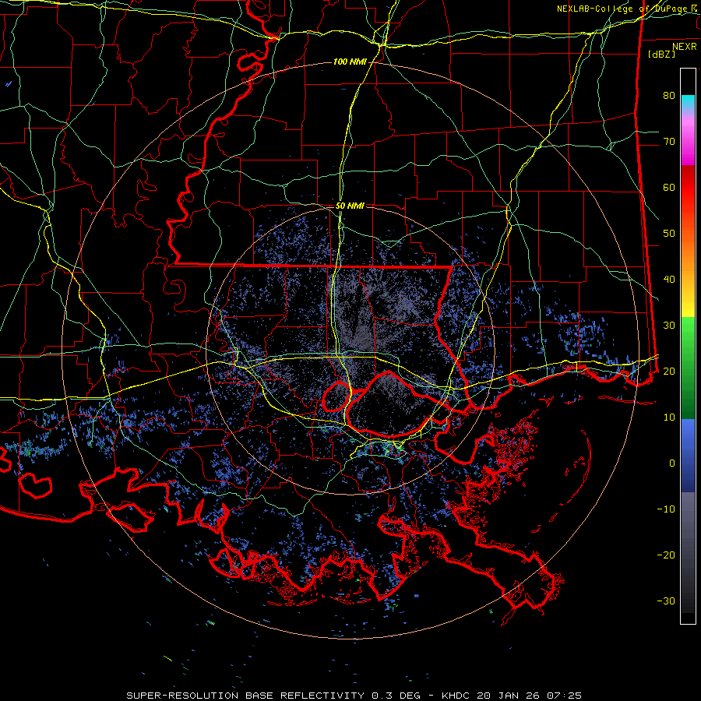Click the "SUPER-RESOLUTION BASE REFLECTIVITY" caption at bottom
The image size is (701, 701).
pos(245,696)
